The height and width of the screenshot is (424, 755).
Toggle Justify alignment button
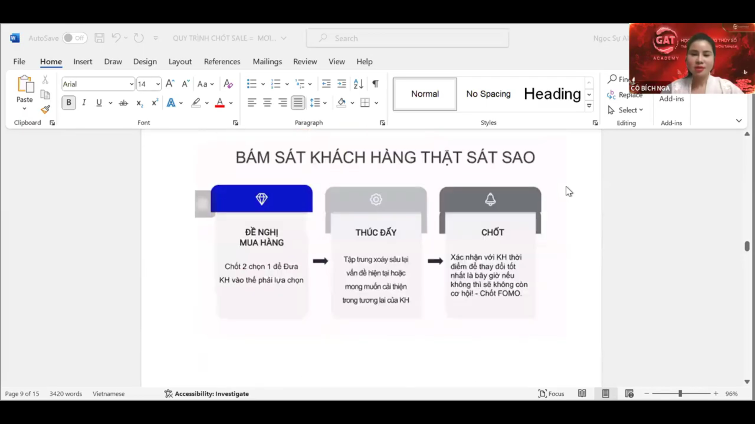[x=298, y=103]
